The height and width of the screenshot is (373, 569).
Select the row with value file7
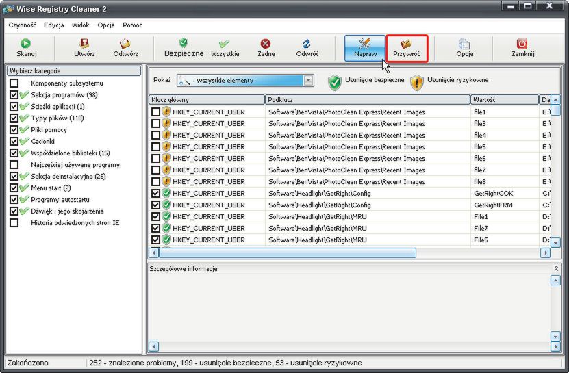(350, 170)
